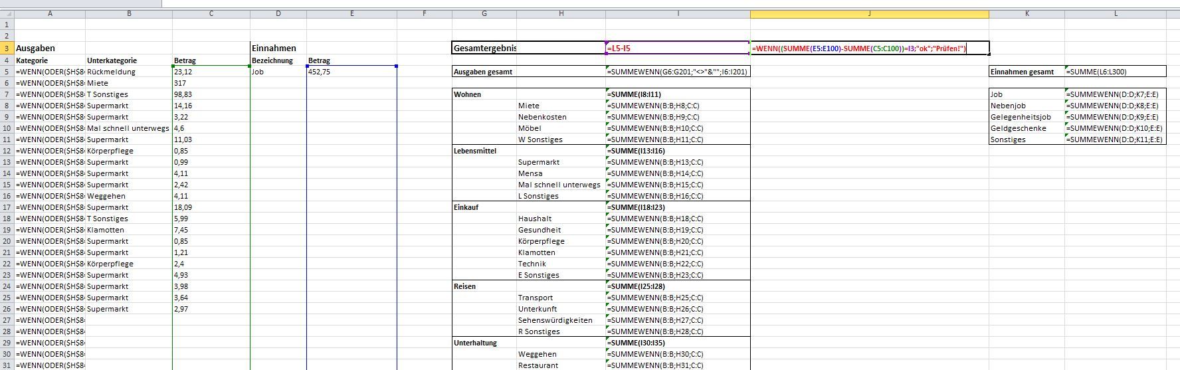Select the amount cell 2,97
The height and width of the screenshot is (370, 1180).
[211, 309]
